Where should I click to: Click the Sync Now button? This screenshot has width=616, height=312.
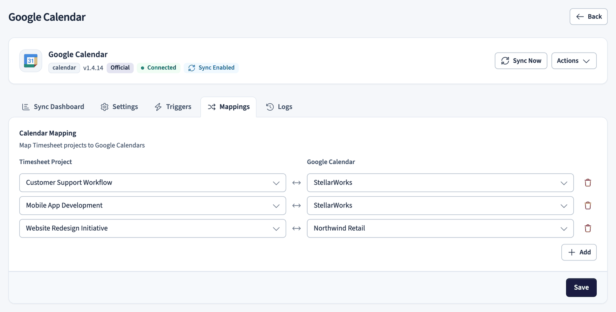coord(521,61)
